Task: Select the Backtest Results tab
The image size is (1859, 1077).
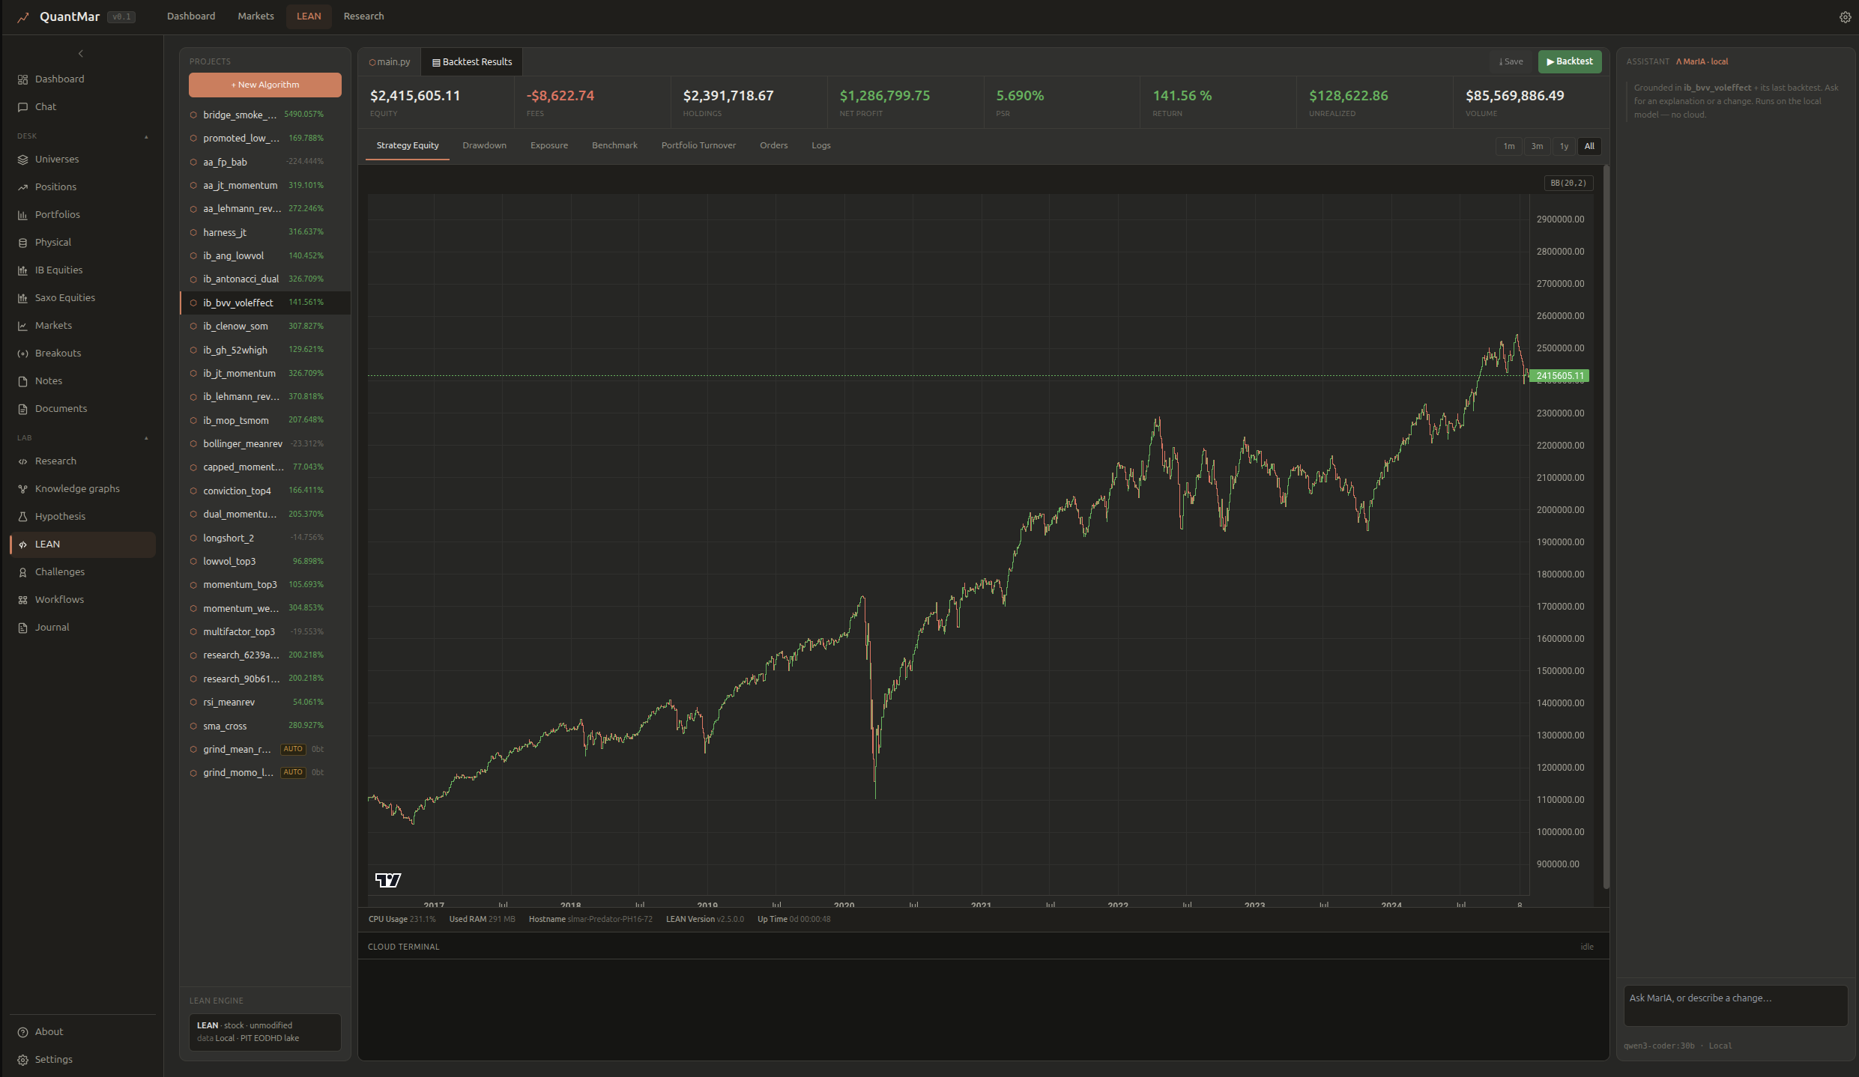Action: coord(472,62)
